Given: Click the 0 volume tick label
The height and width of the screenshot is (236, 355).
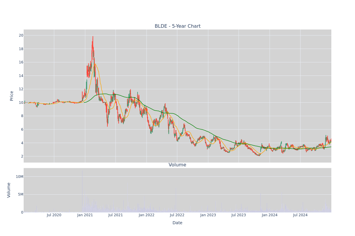Looking at the screenshot, I should 22,212.
